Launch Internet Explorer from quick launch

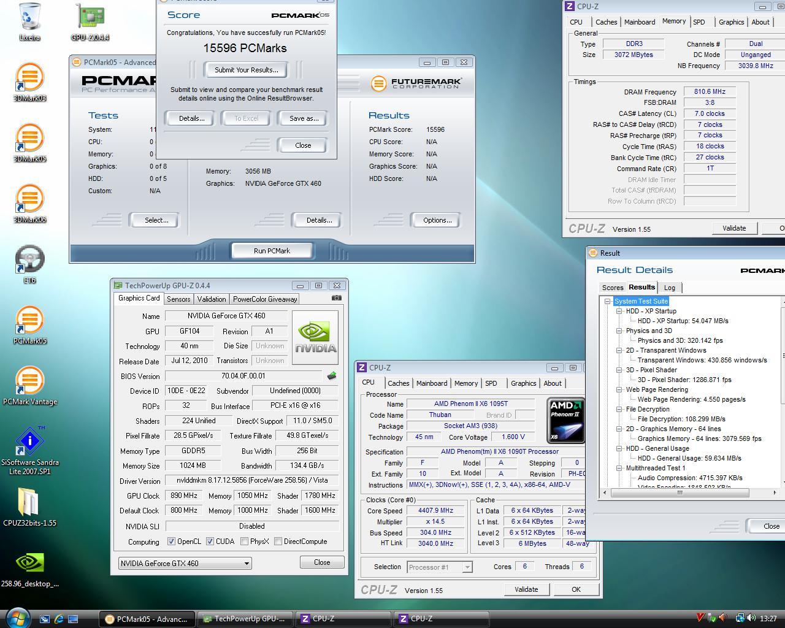point(59,619)
